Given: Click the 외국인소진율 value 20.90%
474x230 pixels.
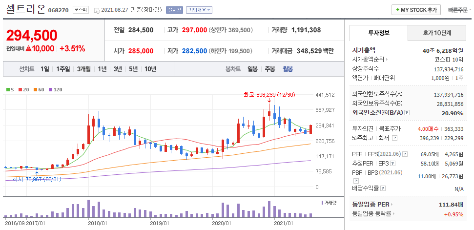Looking at the screenshot, I should pos(453,113).
